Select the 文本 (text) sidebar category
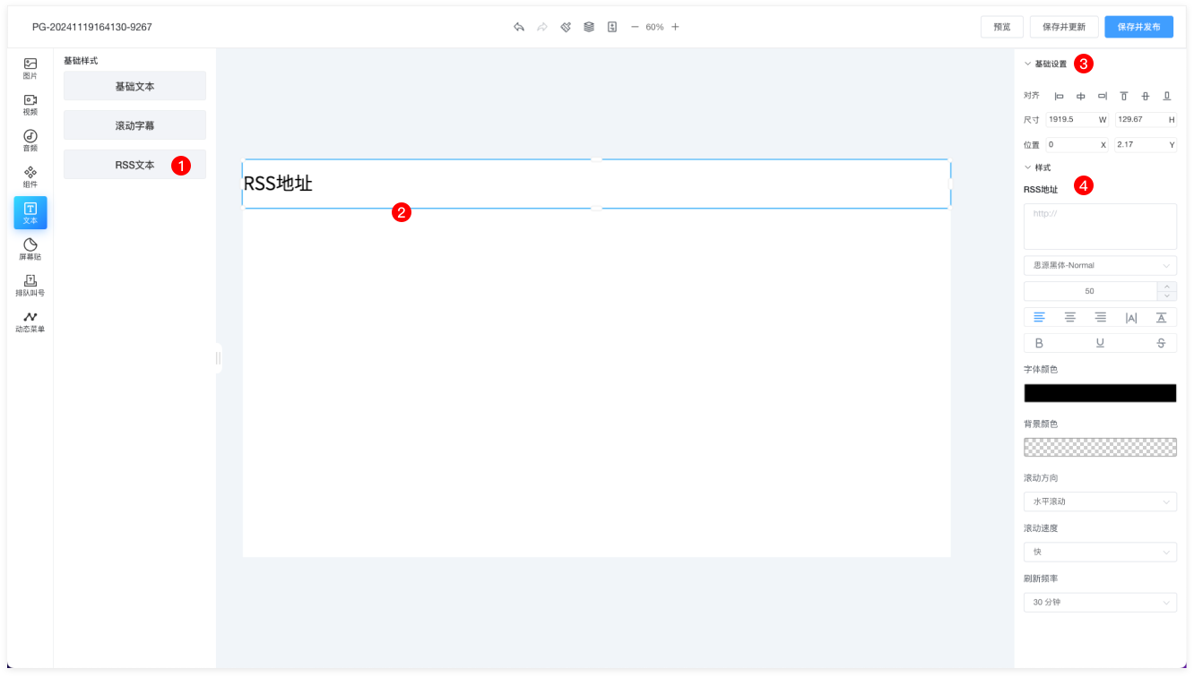This screenshot has height=677, width=1194. pos(30,213)
